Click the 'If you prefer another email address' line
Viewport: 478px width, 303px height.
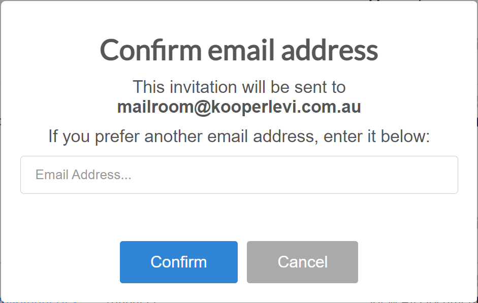(239, 136)
